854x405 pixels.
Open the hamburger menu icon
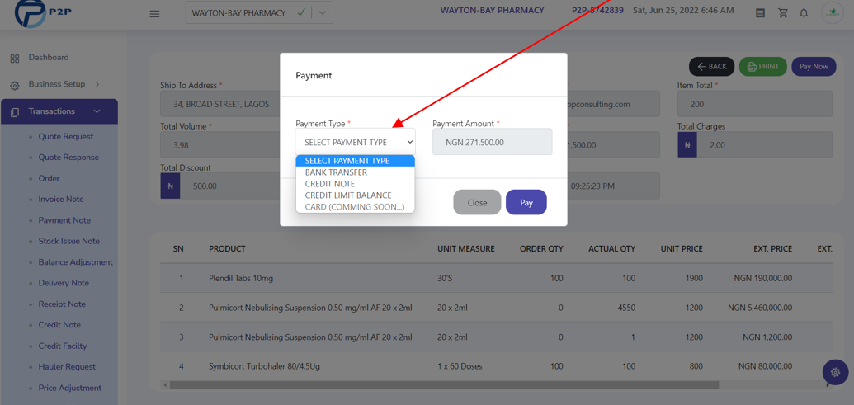(x=154, y=13)
